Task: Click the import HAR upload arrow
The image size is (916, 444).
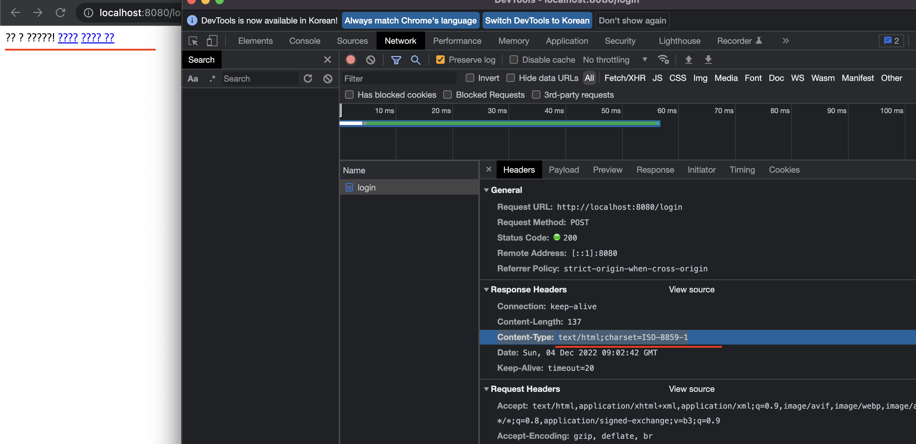Action: [x=688, y=60]
